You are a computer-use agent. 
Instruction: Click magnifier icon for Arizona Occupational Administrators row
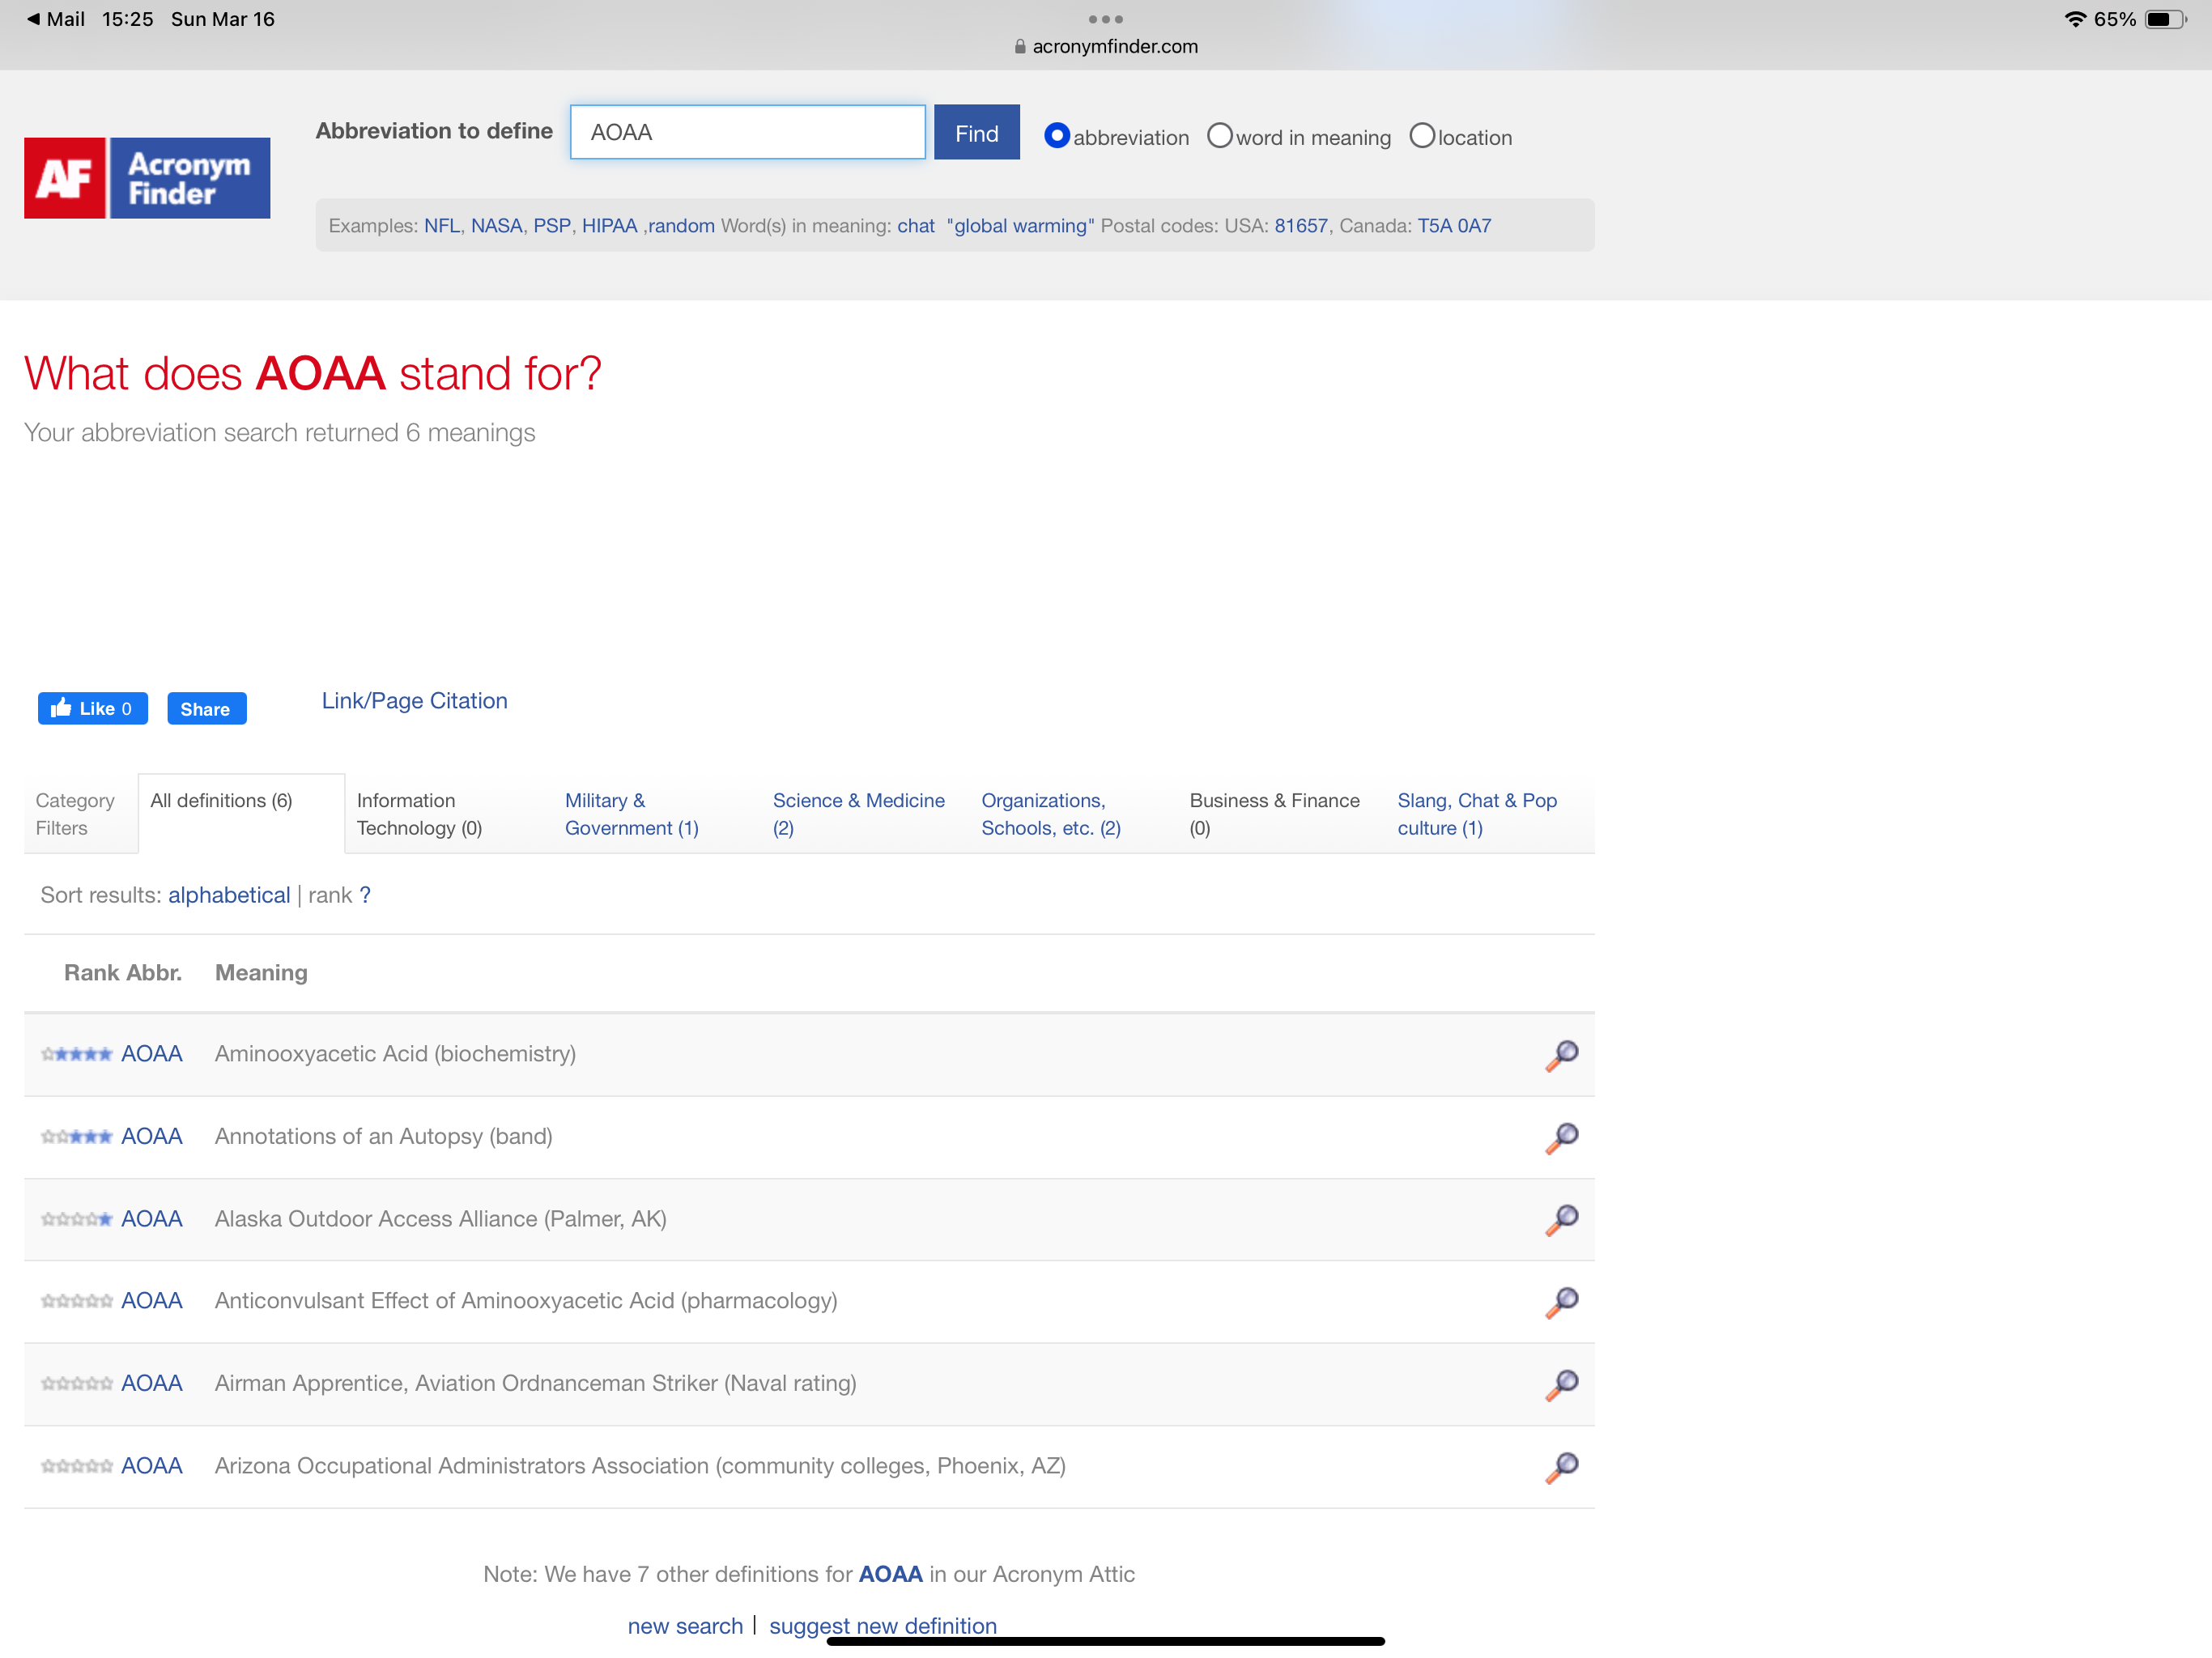pyautogui.click(x=1561, y=1466)
